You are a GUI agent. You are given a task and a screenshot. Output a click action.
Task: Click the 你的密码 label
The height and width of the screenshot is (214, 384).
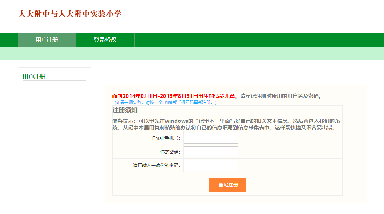click(170, 152)
